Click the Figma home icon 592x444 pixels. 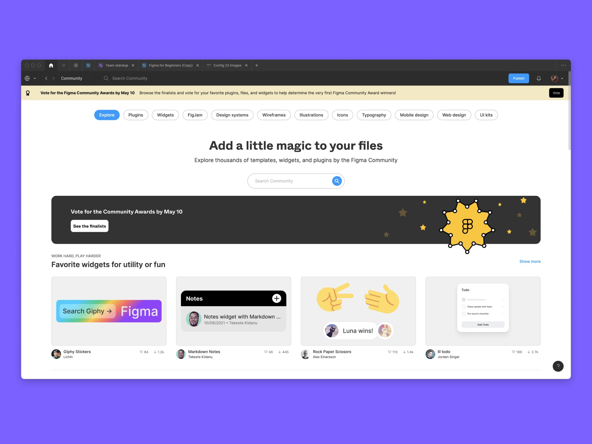coord(51,65)
